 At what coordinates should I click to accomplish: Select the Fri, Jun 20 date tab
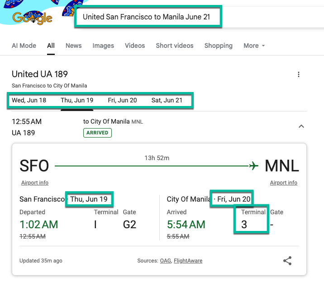click(122, 100)
